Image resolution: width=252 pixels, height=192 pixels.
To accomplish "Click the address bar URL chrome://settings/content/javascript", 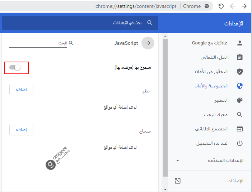I will [x=136, y=6].
